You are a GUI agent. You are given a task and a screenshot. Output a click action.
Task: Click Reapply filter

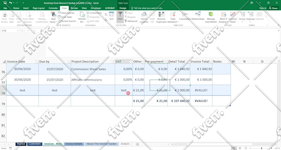click(130, 17)
